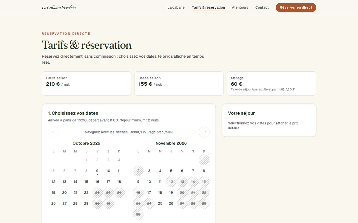Pick November 9 in the calendar
Viewport: 358px width, 223px height.
coord(138,182)
